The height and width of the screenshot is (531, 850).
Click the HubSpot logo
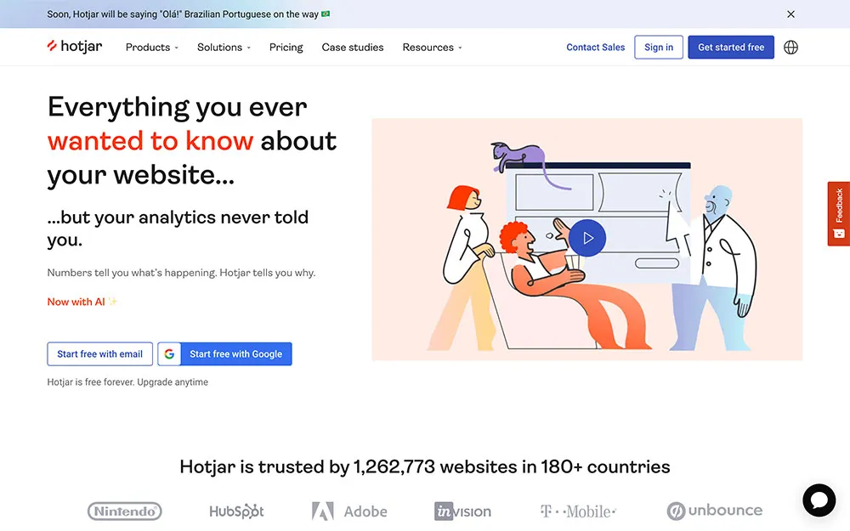click(236, 511)
